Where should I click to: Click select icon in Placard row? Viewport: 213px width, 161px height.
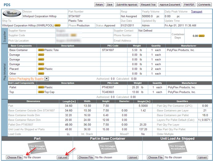[x=41, y=69]
